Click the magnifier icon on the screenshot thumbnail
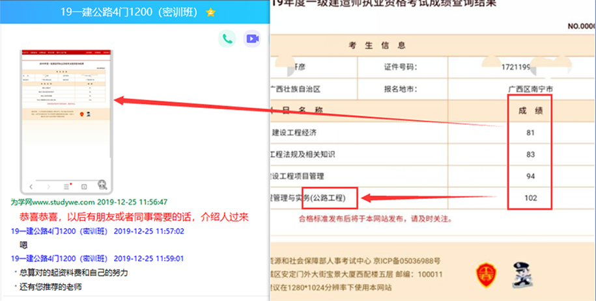The height and width of the screenshot is (301, 596). [x=102, y=186]
